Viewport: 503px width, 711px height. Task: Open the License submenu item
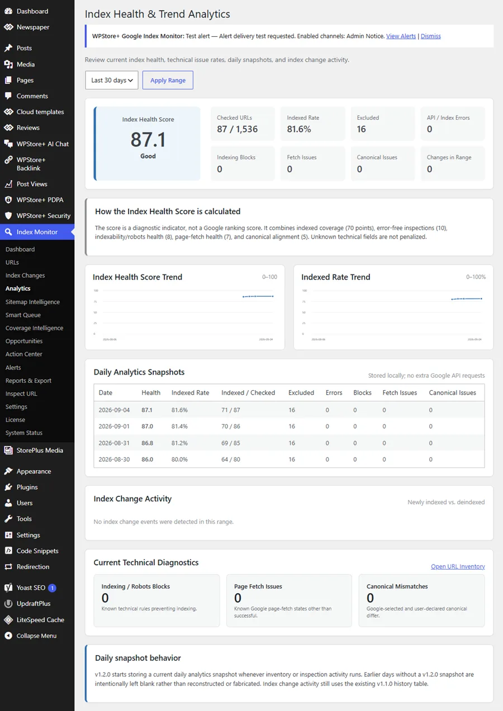click(x=15, y=420)
